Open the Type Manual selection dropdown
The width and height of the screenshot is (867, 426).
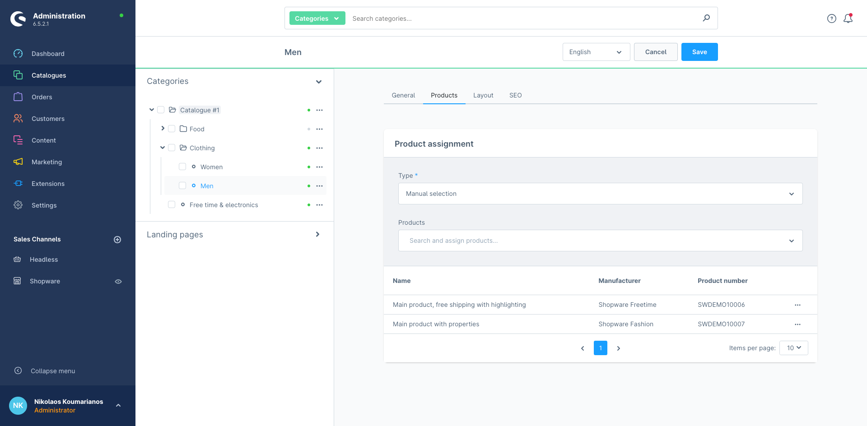point(601,194)
